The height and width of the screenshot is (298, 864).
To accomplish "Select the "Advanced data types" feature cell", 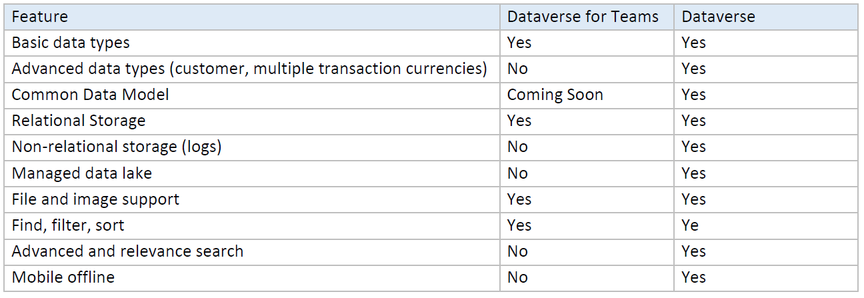I will (x=249, y=69).
